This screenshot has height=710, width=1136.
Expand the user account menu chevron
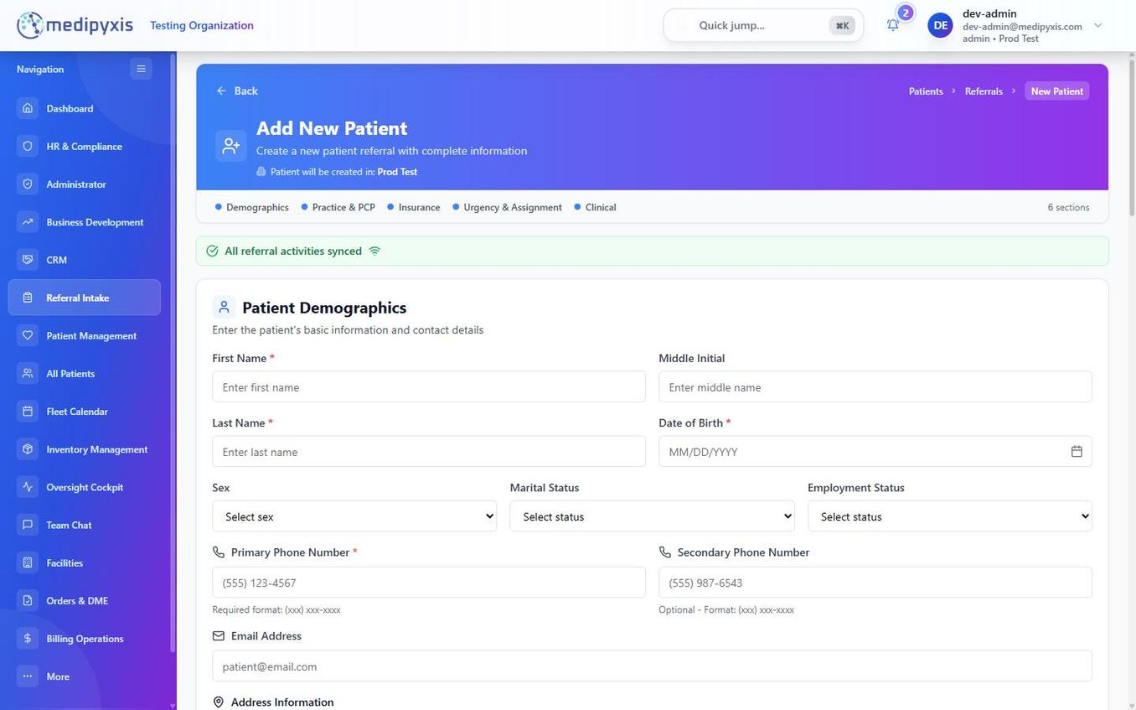click(1098, 25)
